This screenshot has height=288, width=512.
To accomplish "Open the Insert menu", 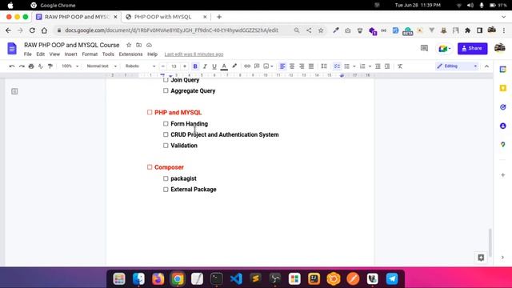I will (71, 54).
